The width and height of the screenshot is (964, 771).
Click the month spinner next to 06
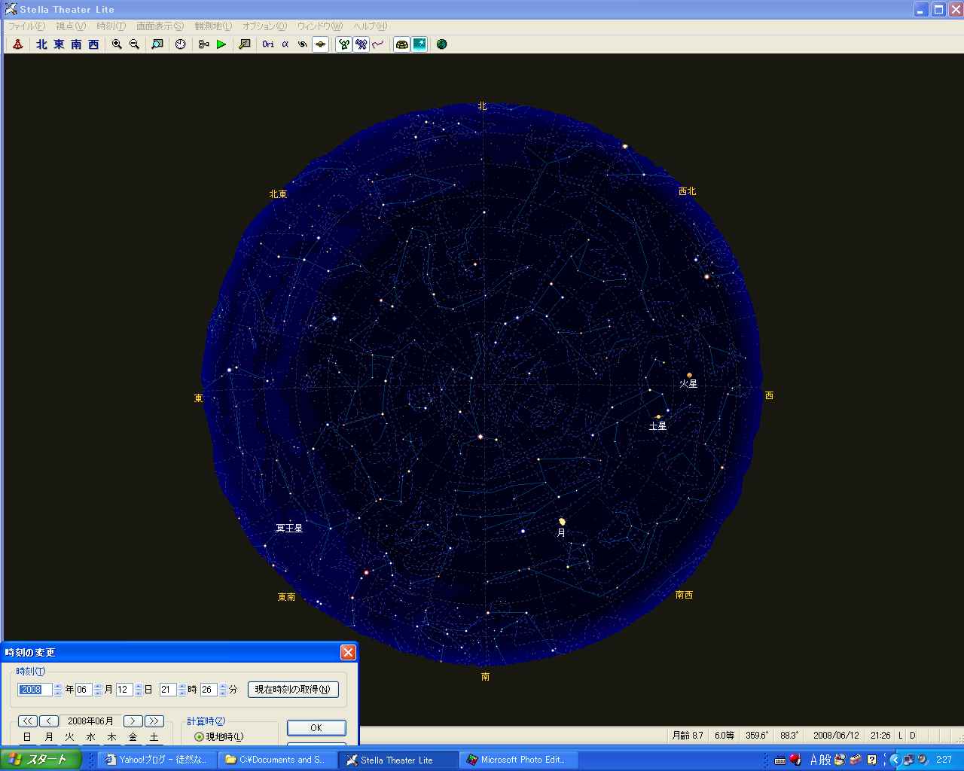pyautogui.click(x=98, y=690)
